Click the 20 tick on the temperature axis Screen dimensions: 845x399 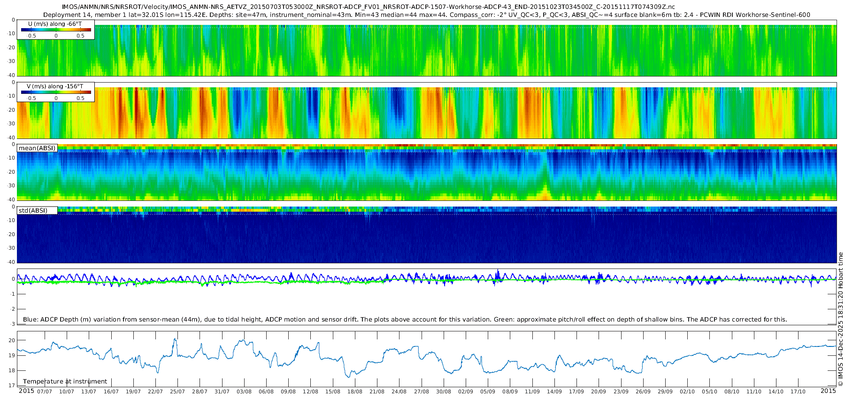pyautogui.click(x=12, y=340)
